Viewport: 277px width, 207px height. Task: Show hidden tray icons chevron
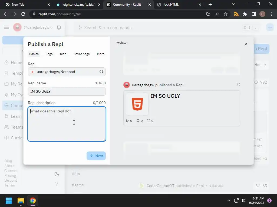229,201
